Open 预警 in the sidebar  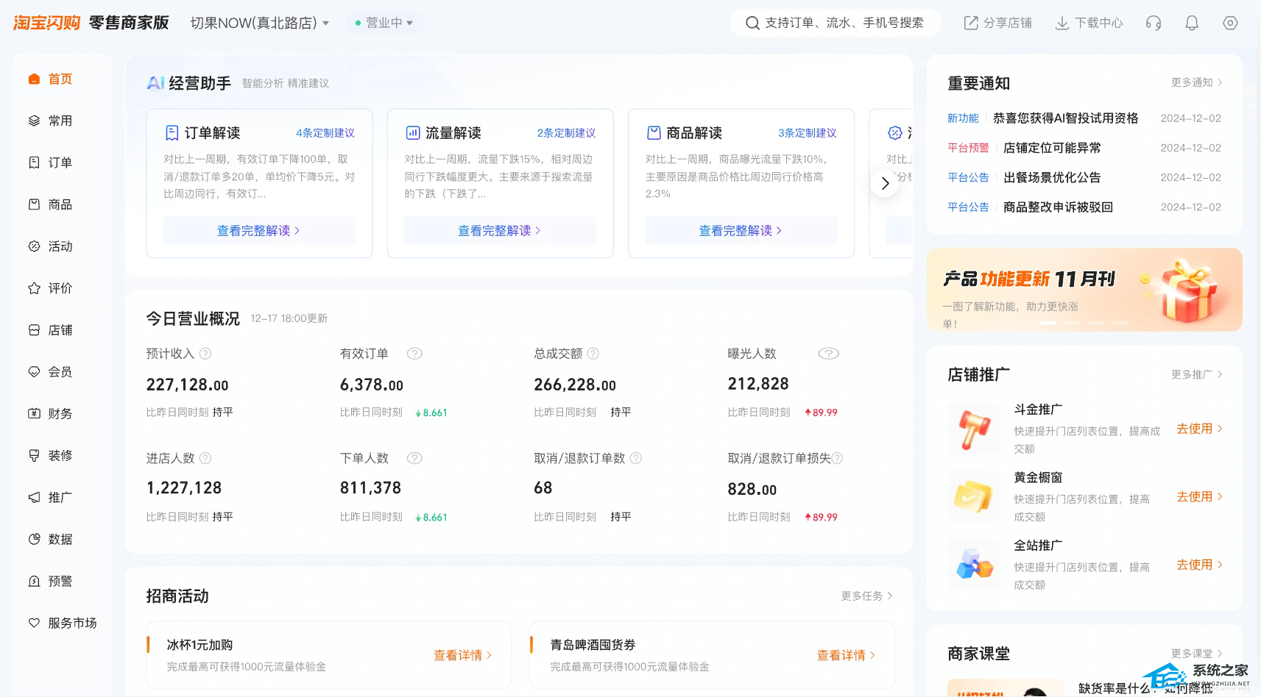62,582
